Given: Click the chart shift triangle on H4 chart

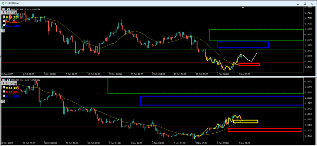Looking at the screenshot, I should pyautogui.click(x=243, y=7).
